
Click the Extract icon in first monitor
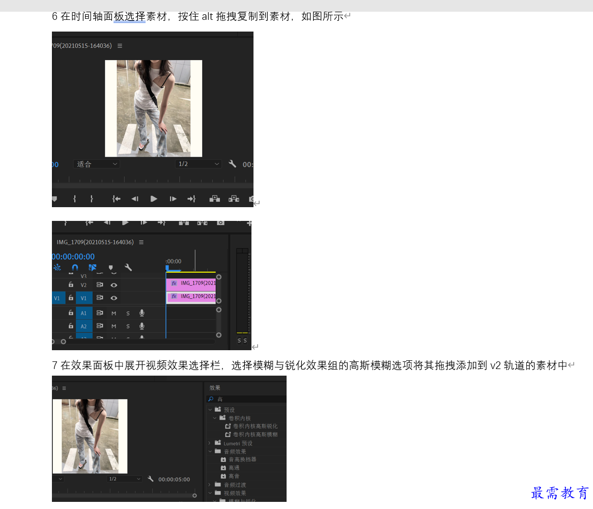pyautogui.click(x=234, y=199)
